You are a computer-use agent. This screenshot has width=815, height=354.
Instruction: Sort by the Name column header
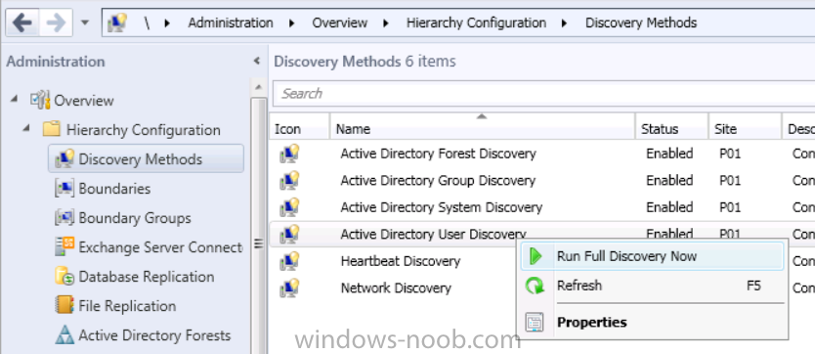coord(483,128)
